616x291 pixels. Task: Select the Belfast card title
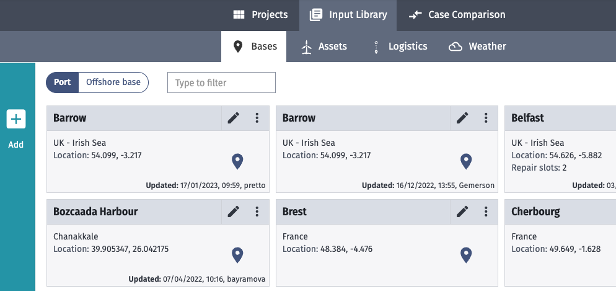pyautogui.click(x=527, y=118)
